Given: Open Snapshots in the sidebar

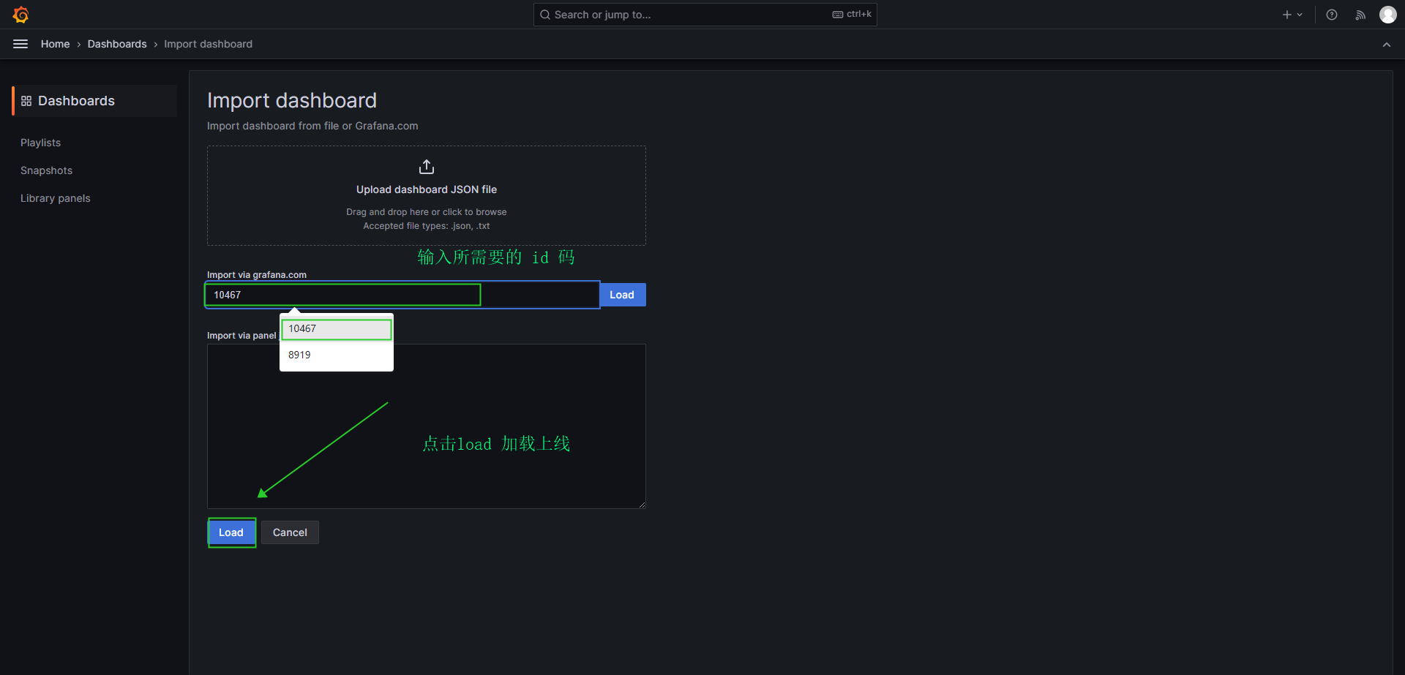Looking at the screenshot, I should (x=47, y=170).
